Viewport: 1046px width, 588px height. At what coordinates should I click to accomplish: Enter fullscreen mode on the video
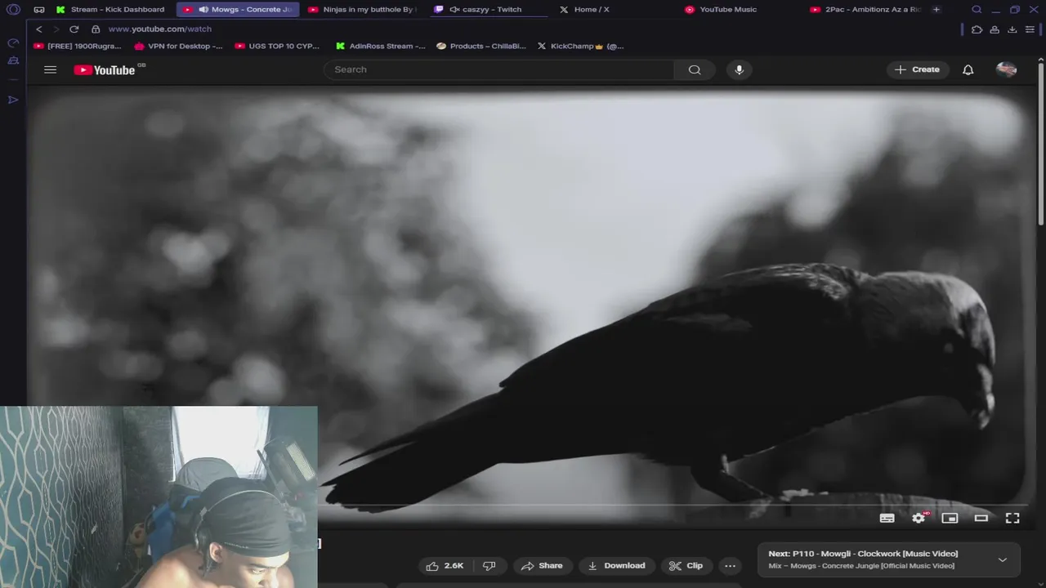click(1012, 518)
